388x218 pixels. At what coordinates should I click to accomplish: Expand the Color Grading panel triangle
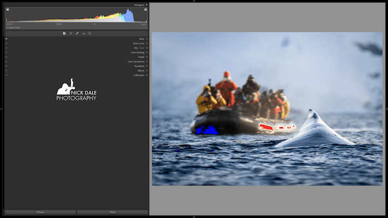coord(147,53)
